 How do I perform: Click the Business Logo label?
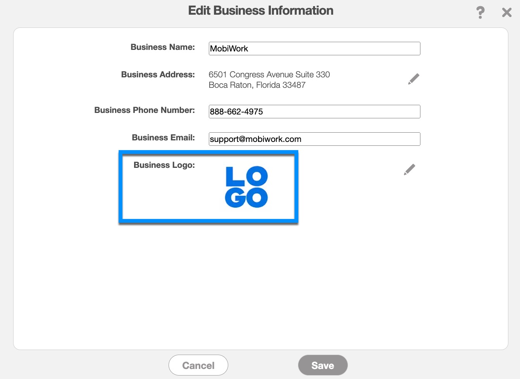(x=164, y=165)
